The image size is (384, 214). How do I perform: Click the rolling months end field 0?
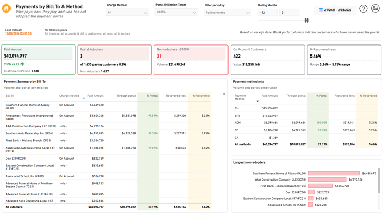point(289,13)
